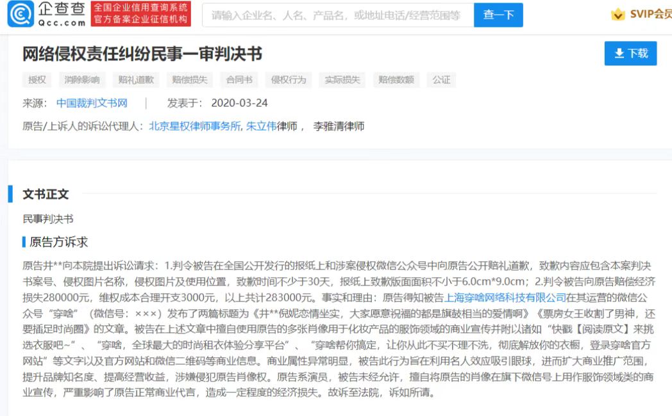Image resolution: width=672 pixels, height=416 pixels.
Task: Open 中国裁判文书网 source link
Action: (92, 103)
